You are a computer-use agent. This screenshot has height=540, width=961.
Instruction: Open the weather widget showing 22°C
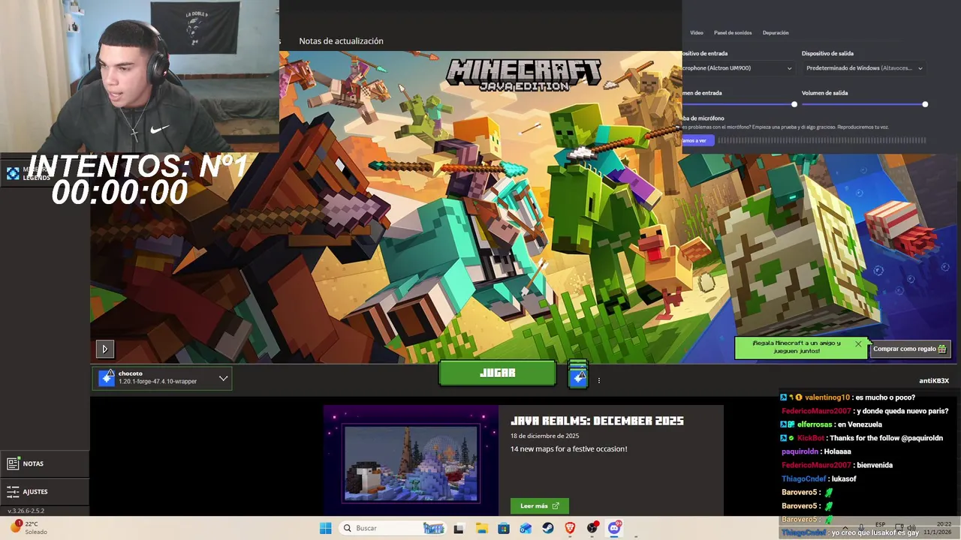pyautogui.click(x=27, y=527)
